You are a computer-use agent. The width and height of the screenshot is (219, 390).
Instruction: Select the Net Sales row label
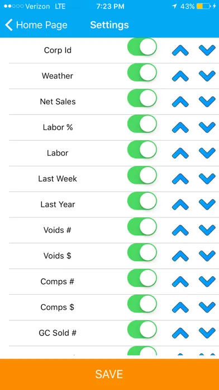click(x=58, y=101)
